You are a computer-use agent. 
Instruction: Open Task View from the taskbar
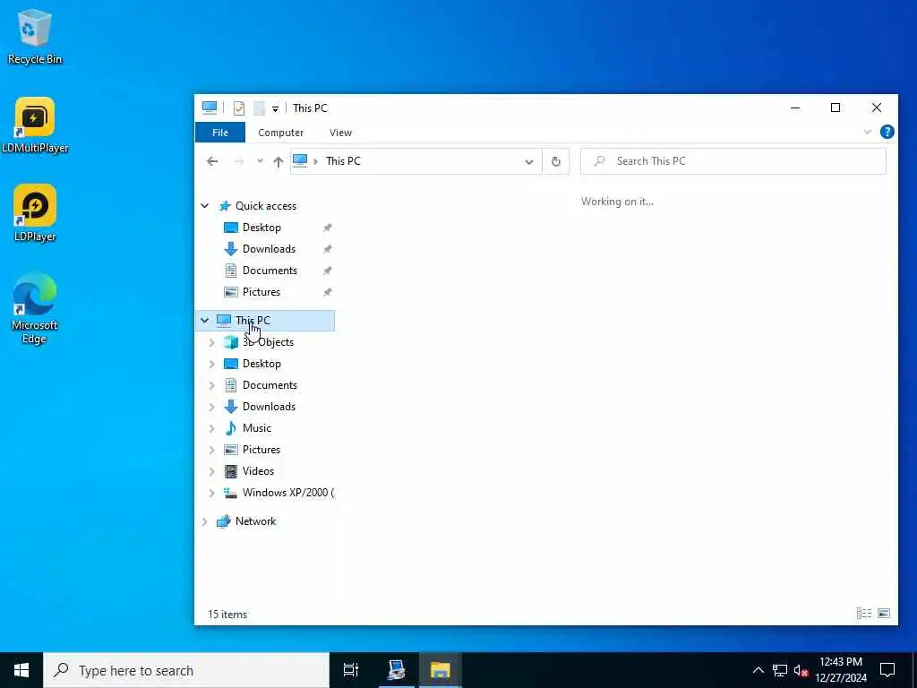tap(351, 670)
